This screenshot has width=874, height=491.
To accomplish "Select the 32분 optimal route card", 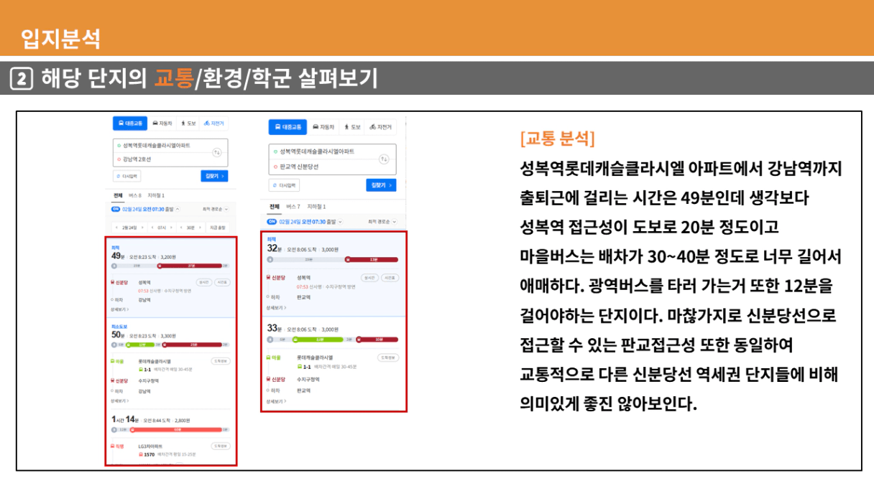I will coord(334,273).
